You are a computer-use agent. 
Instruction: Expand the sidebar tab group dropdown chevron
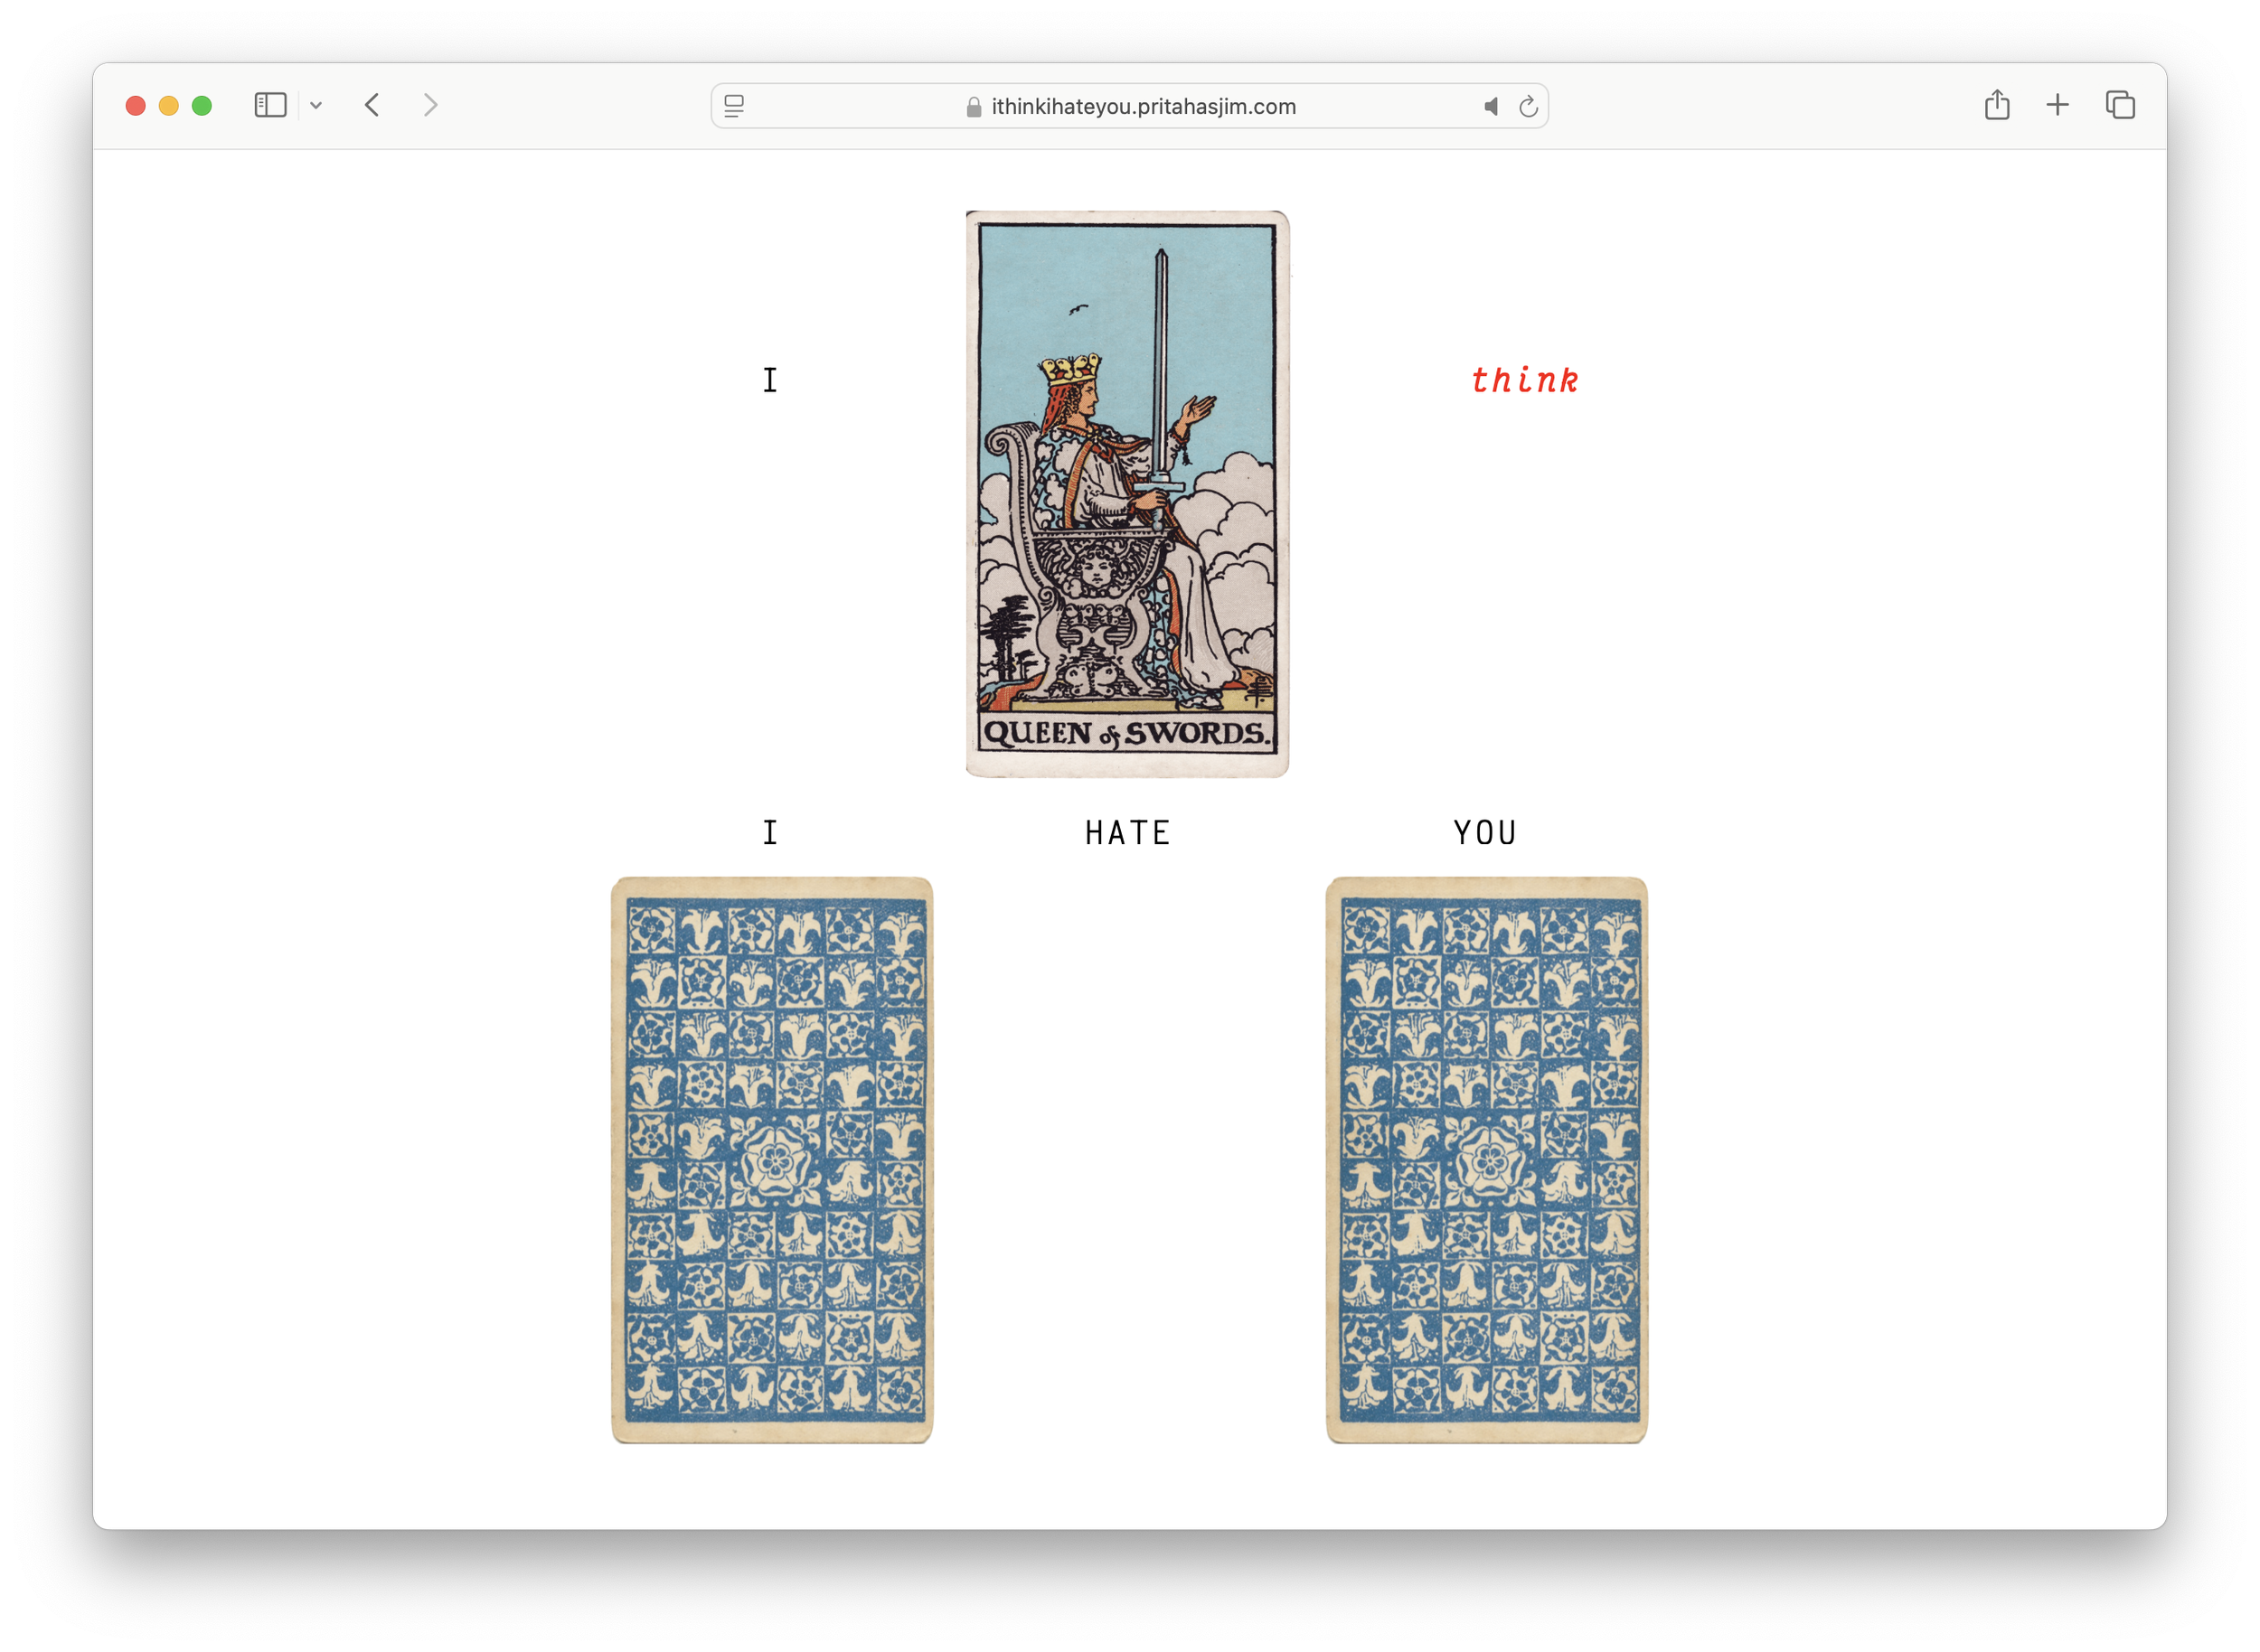pos(316,105)
